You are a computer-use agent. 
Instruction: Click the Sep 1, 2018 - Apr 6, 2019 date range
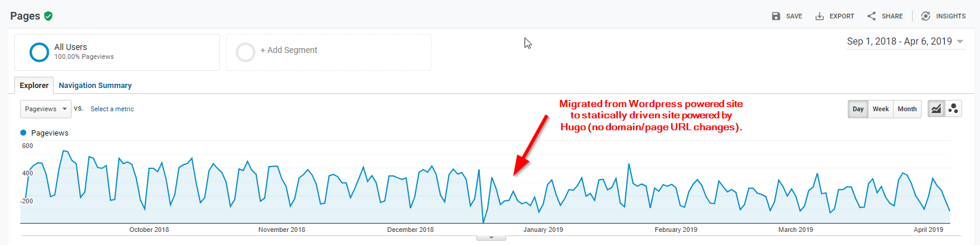[899, 42]
